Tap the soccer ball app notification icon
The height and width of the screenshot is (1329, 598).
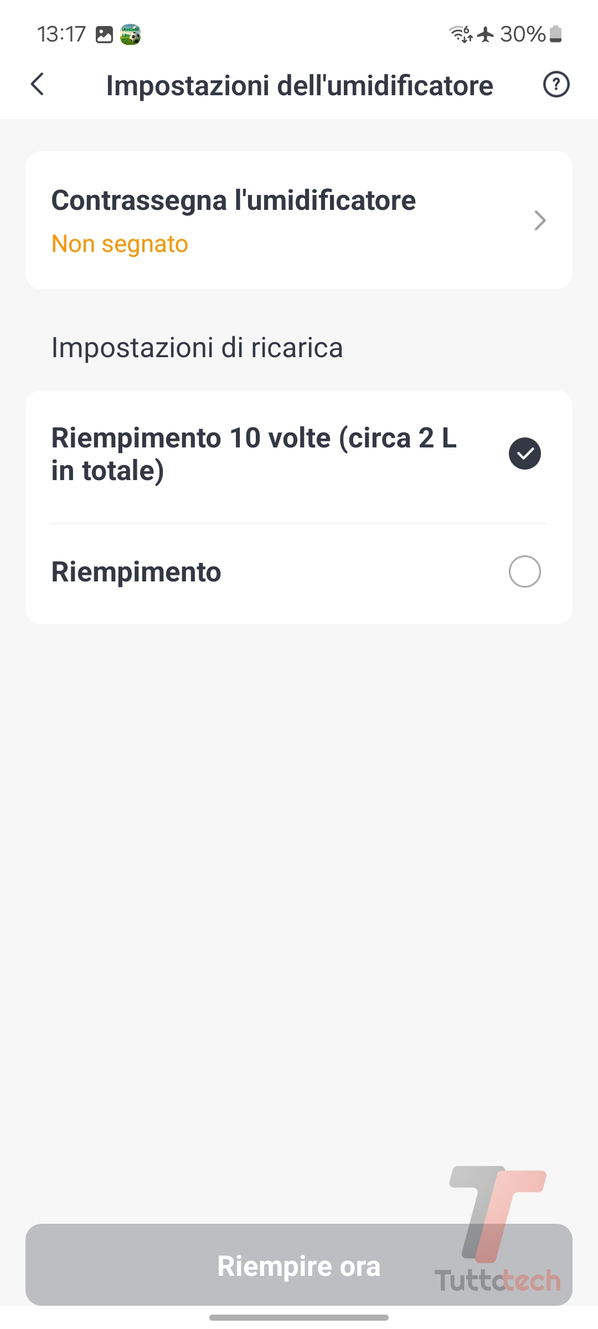pyautogui.click(x=130, y=35)
